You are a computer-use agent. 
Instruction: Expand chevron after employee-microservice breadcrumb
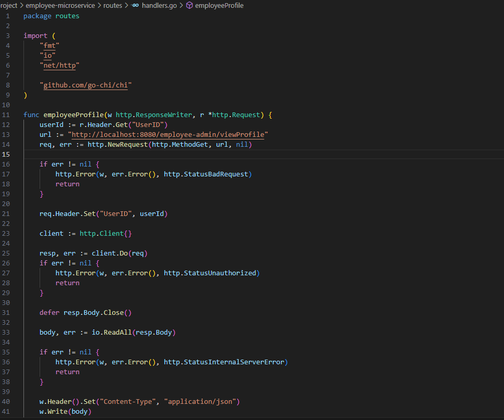(x=99, y=5)
